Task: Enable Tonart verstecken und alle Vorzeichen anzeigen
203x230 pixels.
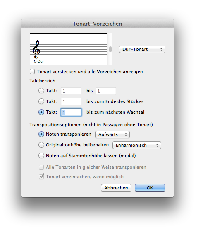Action: click(32, 72)
